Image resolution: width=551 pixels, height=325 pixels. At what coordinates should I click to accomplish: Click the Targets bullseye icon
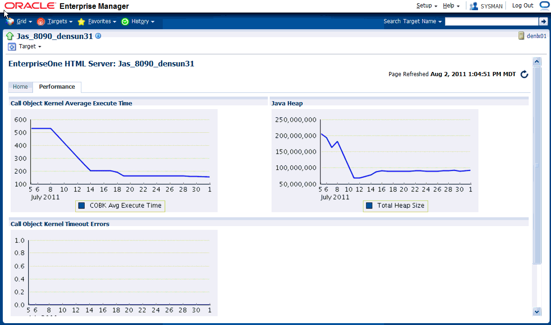coord(41,22)
